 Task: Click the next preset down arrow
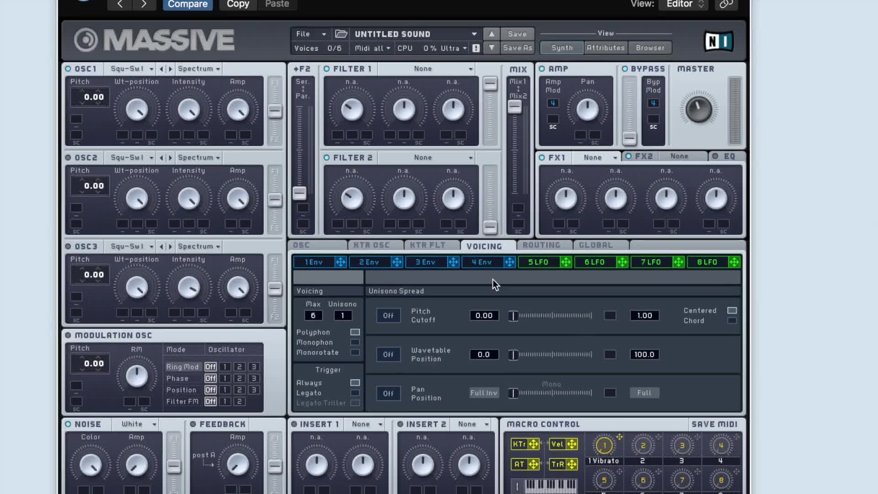[x=492, y=48]
